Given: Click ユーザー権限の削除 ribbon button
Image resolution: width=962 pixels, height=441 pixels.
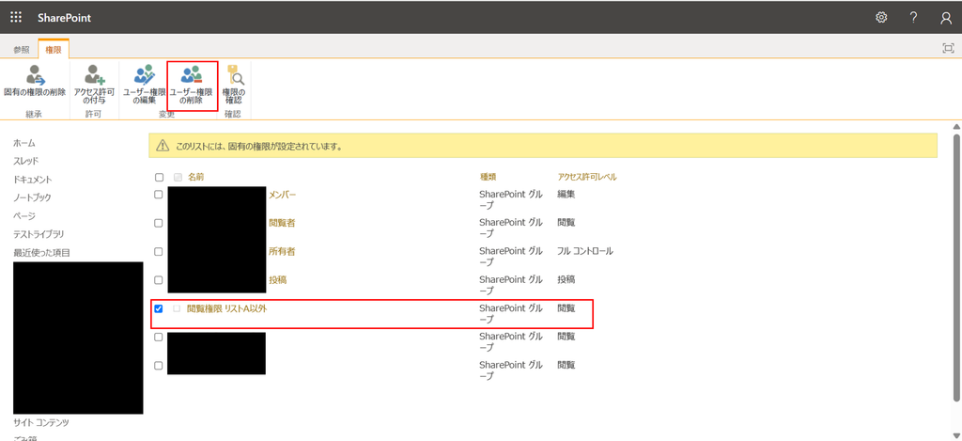Looking at the screenshot, I should (192, 86).
